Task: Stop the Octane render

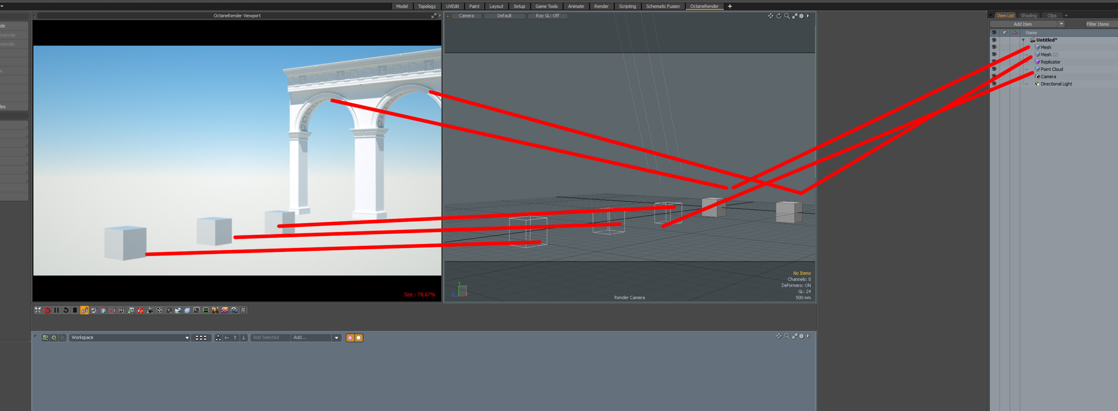Action: coord(75,310)
